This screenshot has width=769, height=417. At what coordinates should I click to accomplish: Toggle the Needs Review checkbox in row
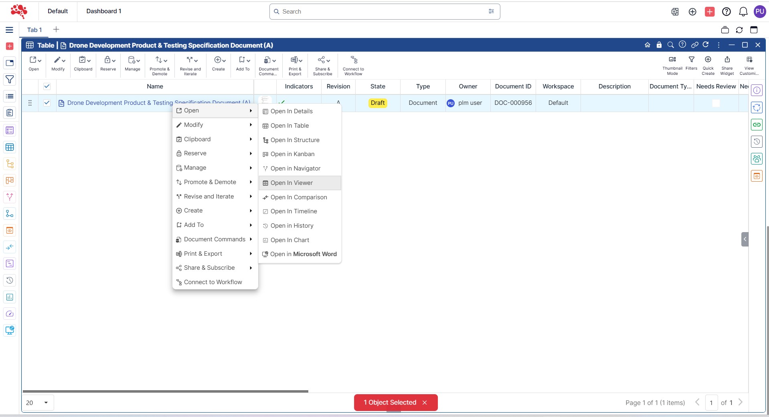[x=716, y=103]
